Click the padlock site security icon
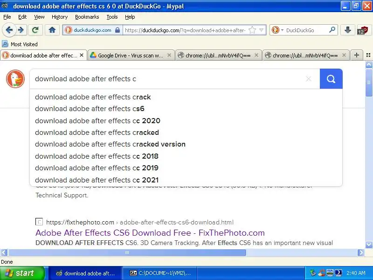This screenshot has width=373, height=280. coord(117,30)
